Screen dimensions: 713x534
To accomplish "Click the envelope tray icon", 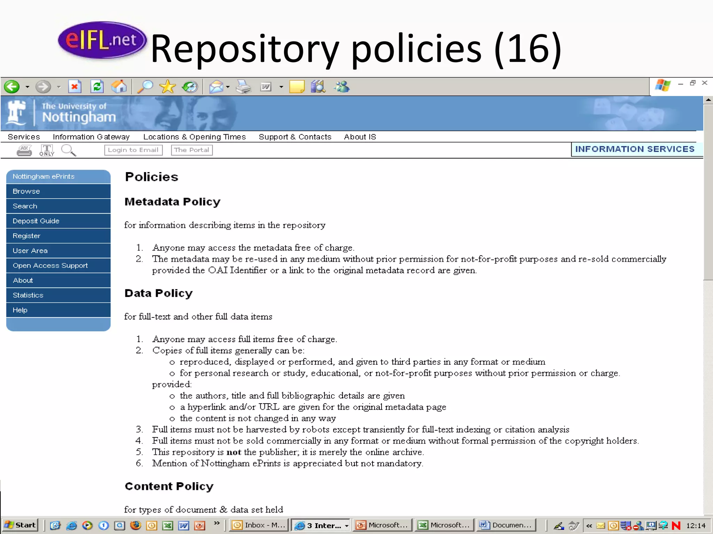I will click(x=601, y=526).
